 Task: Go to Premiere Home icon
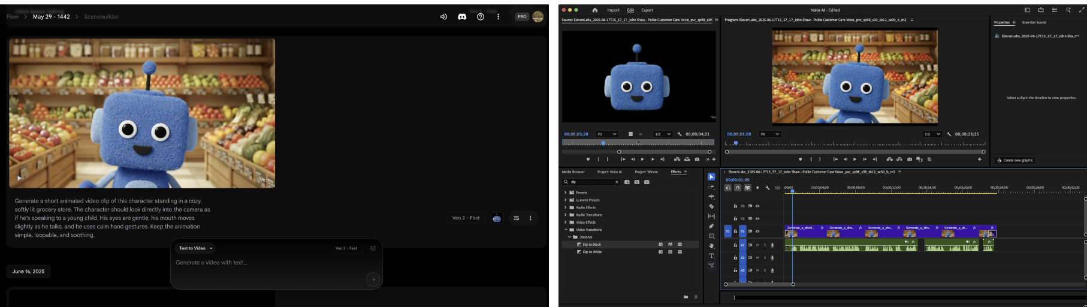click(x=595, y=10)
